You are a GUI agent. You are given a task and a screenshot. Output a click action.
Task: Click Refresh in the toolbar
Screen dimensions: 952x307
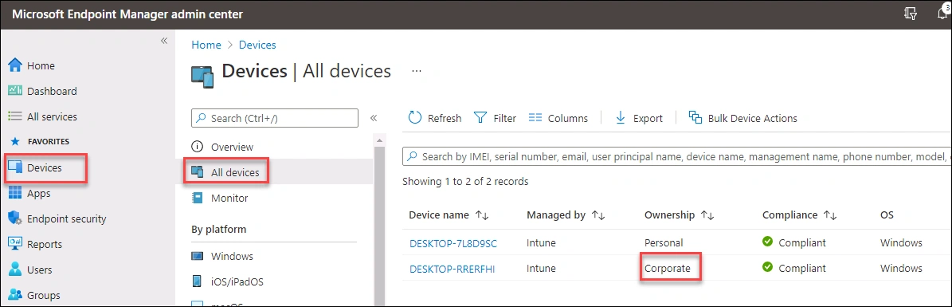click(x=435, y=119)
